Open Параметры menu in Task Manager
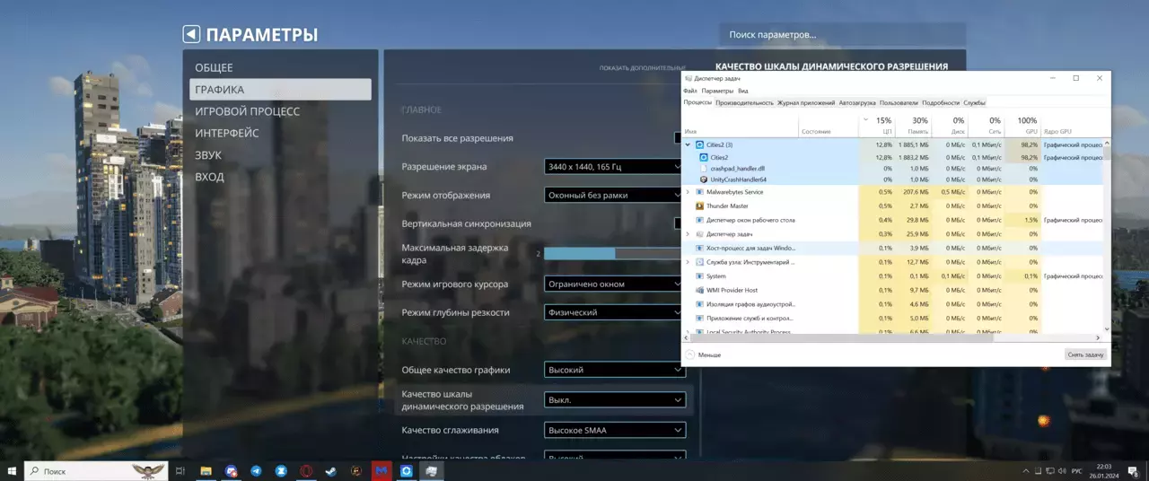 [717, 91]
